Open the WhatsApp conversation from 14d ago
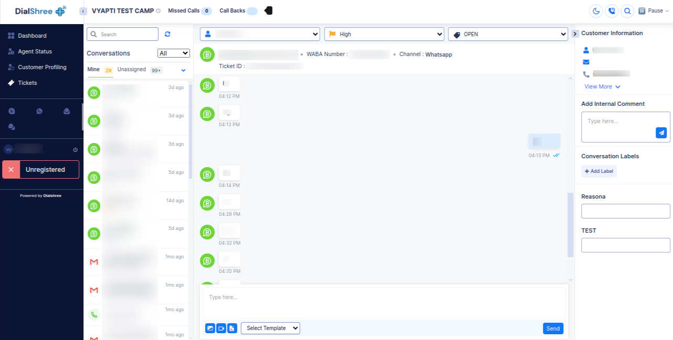This screenshot has width=673, height=340. point(136,206)
